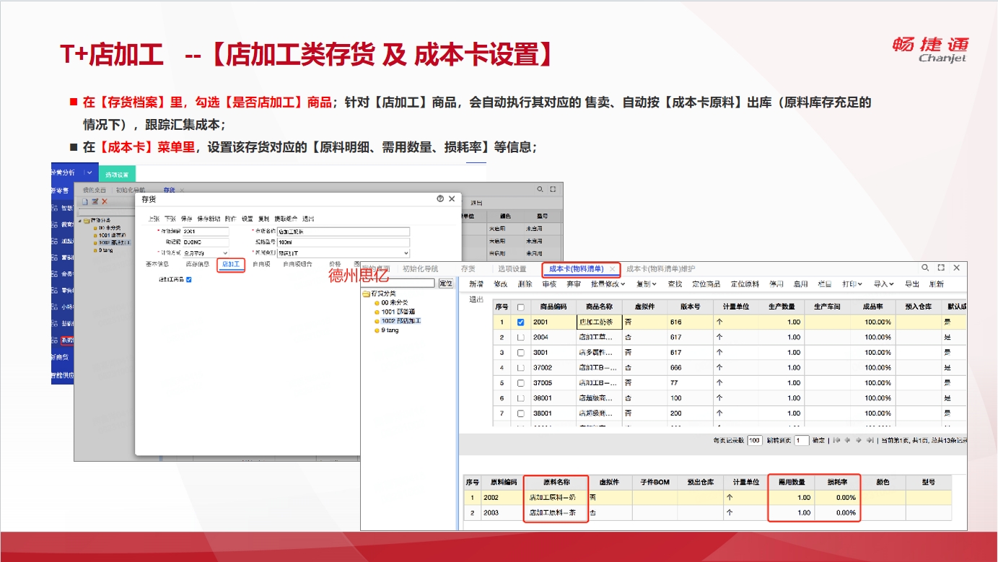Toggle select-all checkbox in product table header

click(x=521, y=307)
